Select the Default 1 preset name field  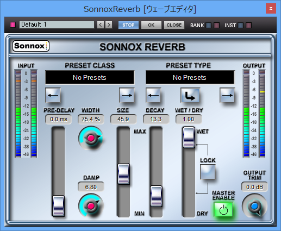click(x=57, y=25)
